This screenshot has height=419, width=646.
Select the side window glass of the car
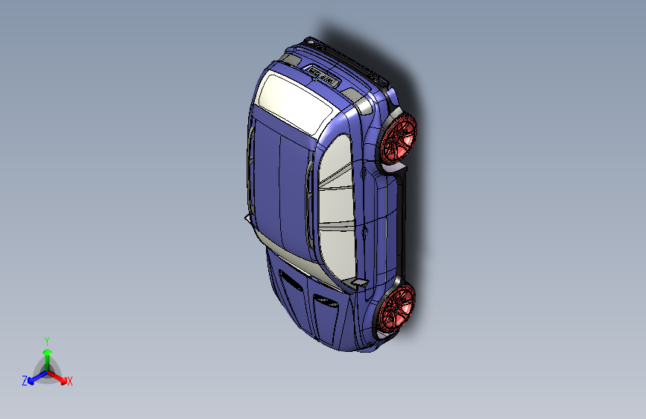(338, 207)
